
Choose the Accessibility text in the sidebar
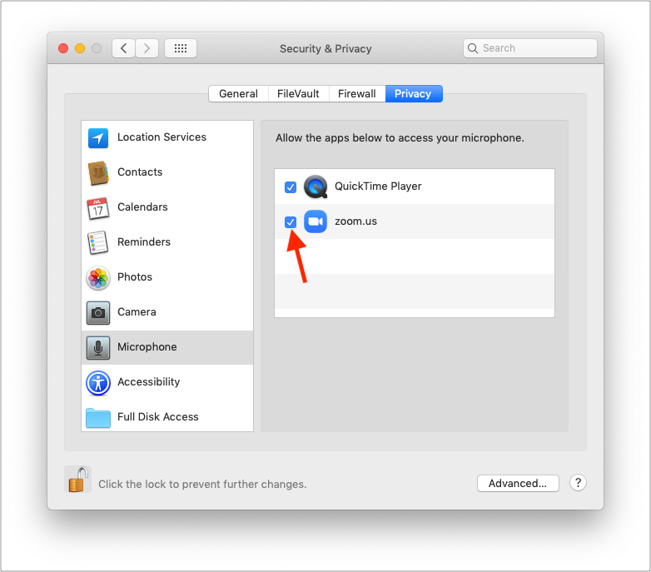[x=149, y=382]
